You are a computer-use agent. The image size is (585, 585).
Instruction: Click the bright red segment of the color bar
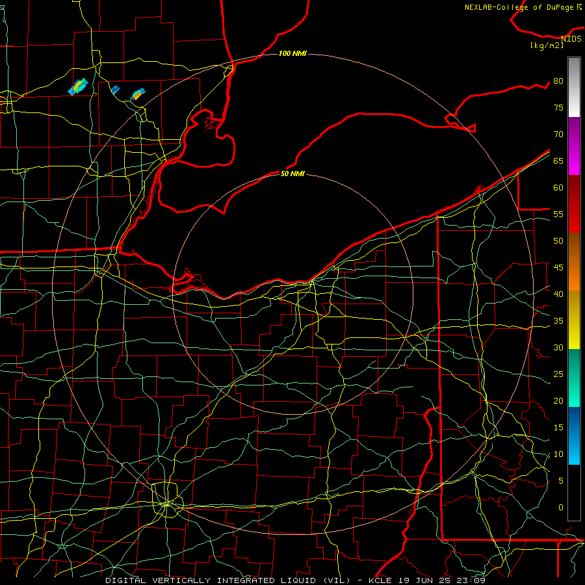click(x=574, y=203)
